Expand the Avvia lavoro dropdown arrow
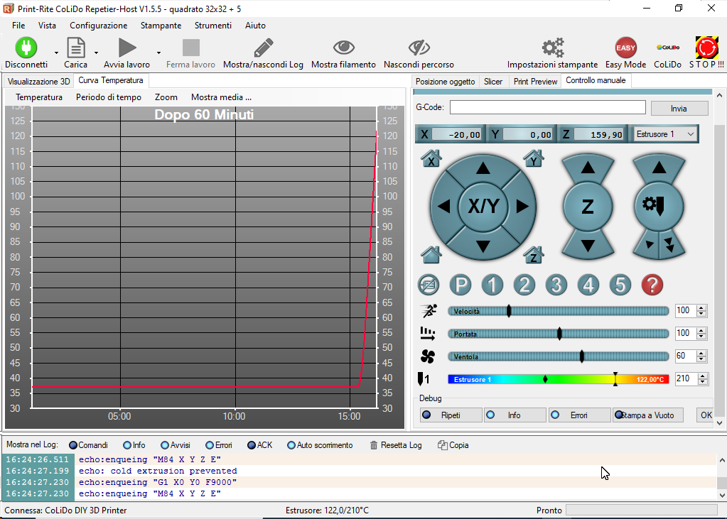The width and height of the screenshot is (727, 519). (x=158, y=53)
